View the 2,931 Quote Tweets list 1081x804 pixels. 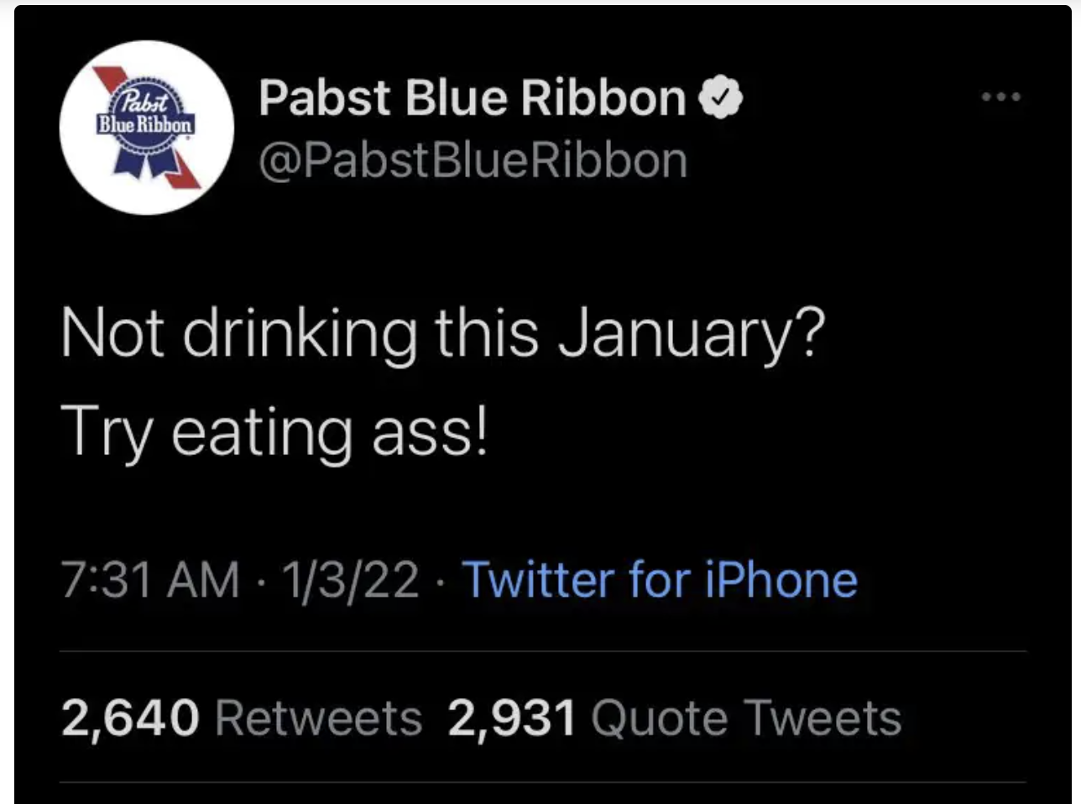[675, 718]
